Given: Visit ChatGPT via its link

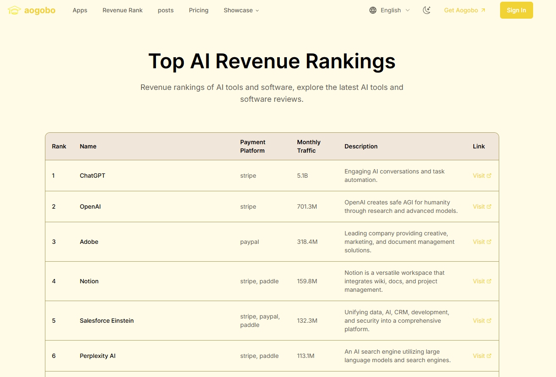Looking at the screenshot, I should click(x=482, y=176).
